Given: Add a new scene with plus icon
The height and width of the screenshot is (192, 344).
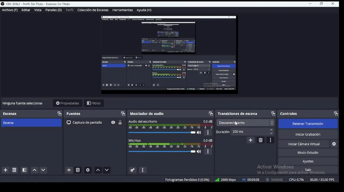Looking at the screenshot, I should (5, 170).
